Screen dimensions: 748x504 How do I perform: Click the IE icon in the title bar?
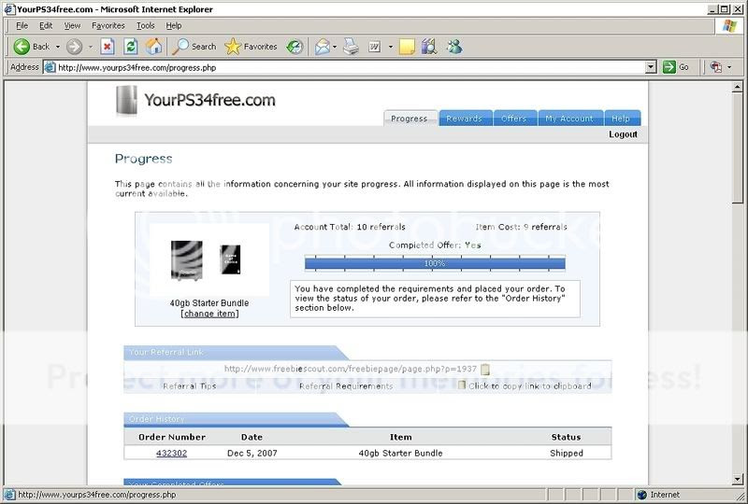click(x=9, y=9)
